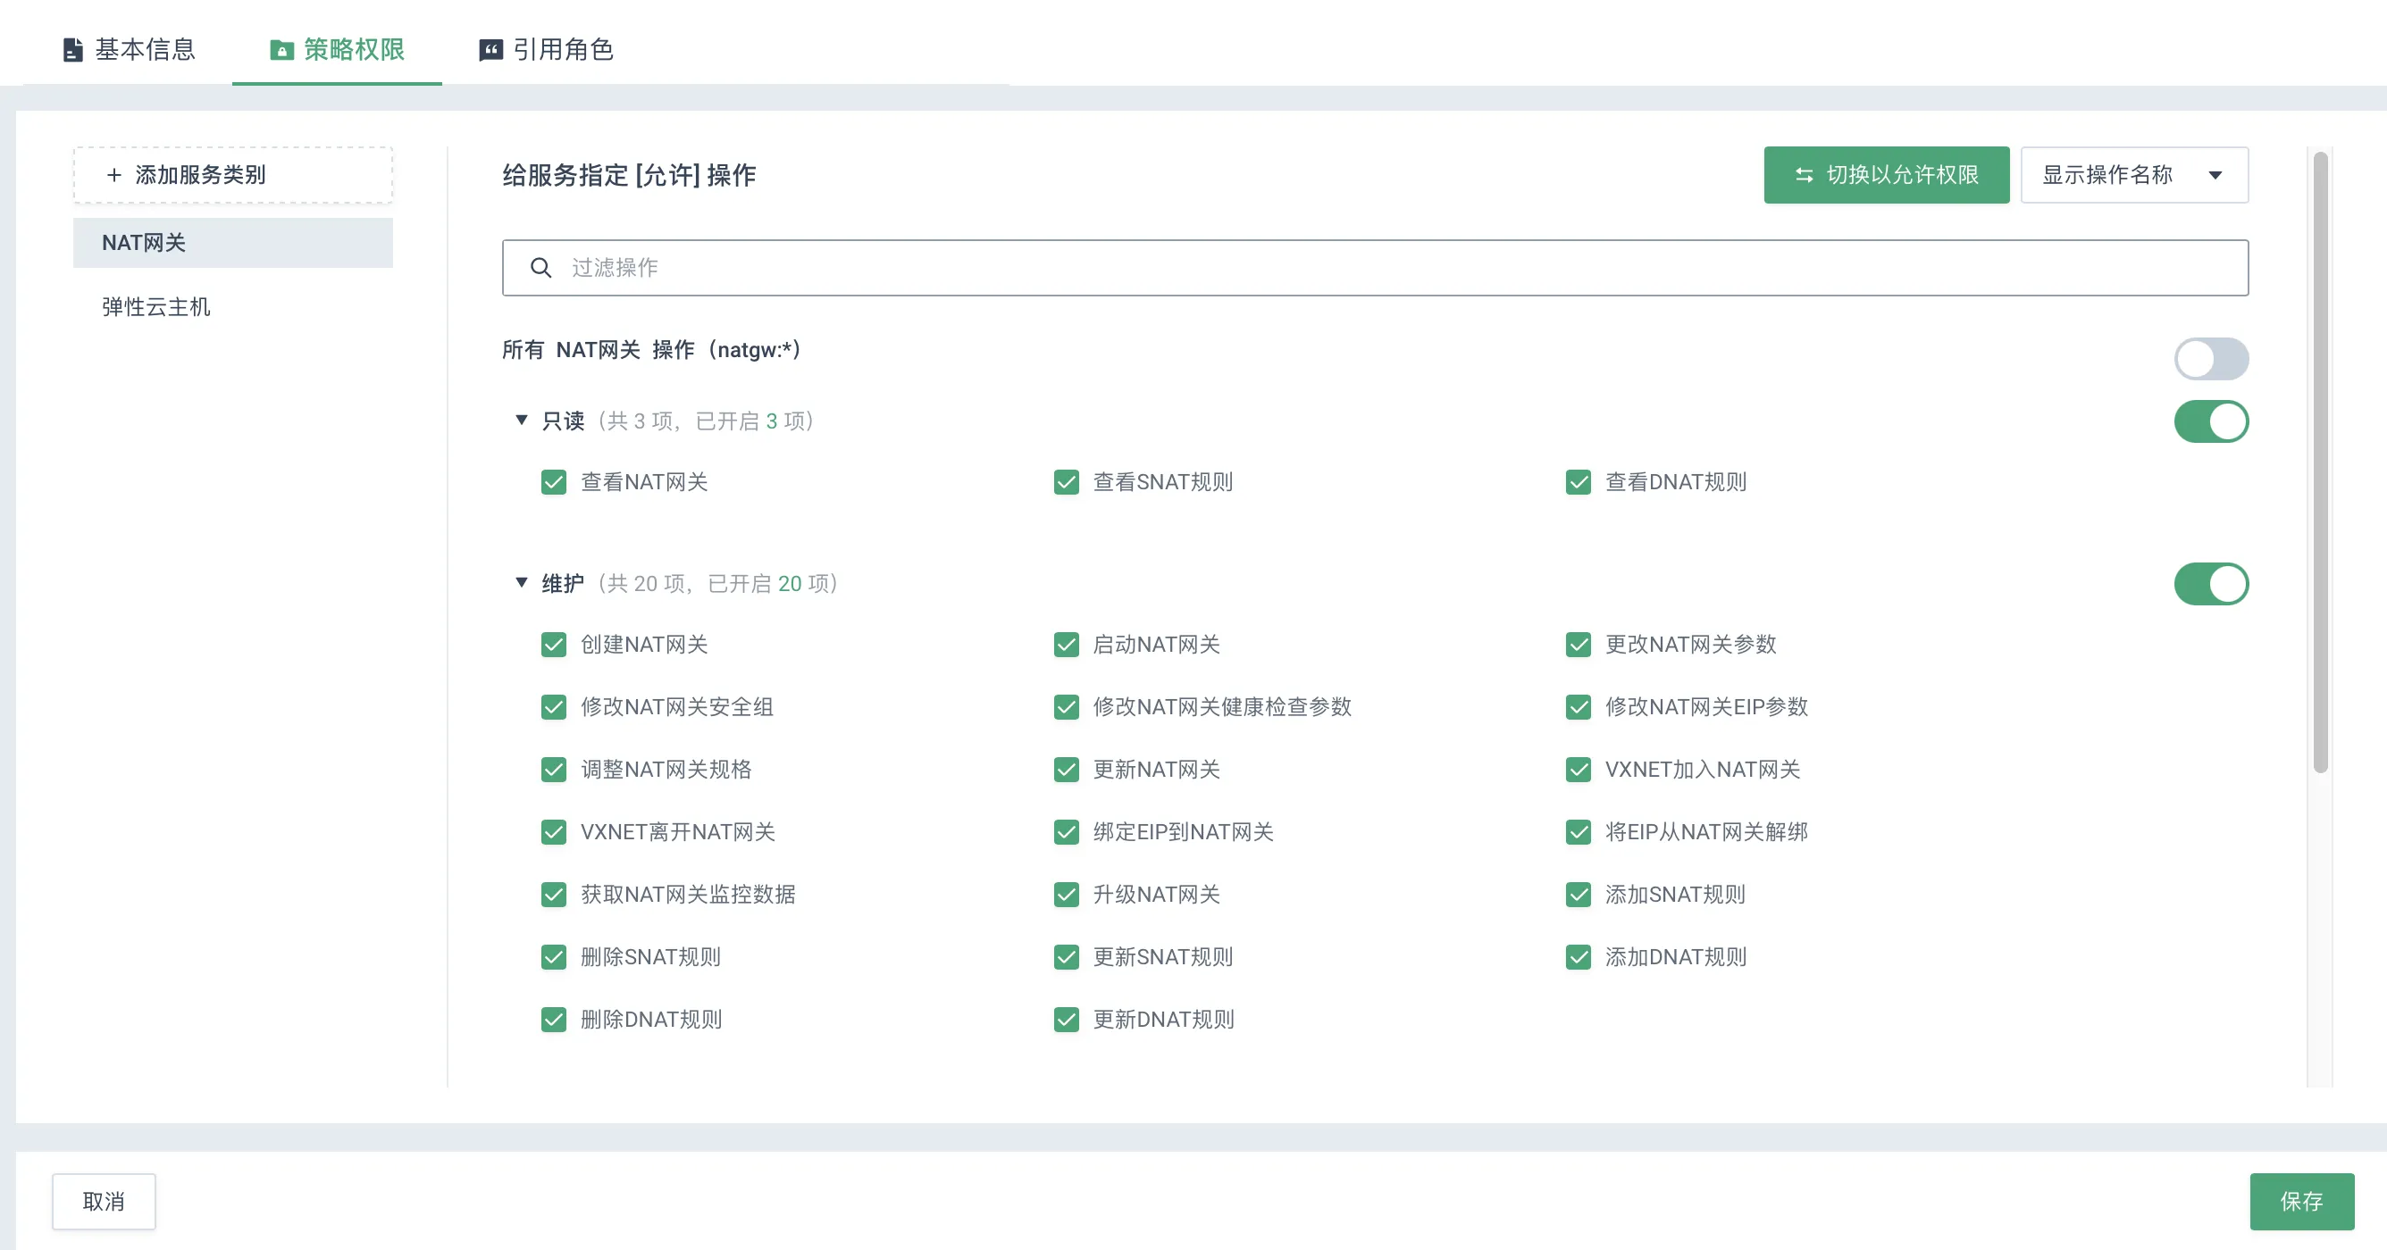Image resolution: width=2387 pixels, height=1250 pixels.
Task: Click the document icon beside 基本信息
Action: coord(72,50)
